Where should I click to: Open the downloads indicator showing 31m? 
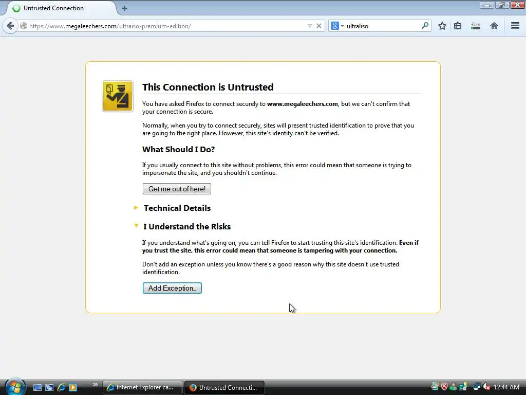[475, 26]
